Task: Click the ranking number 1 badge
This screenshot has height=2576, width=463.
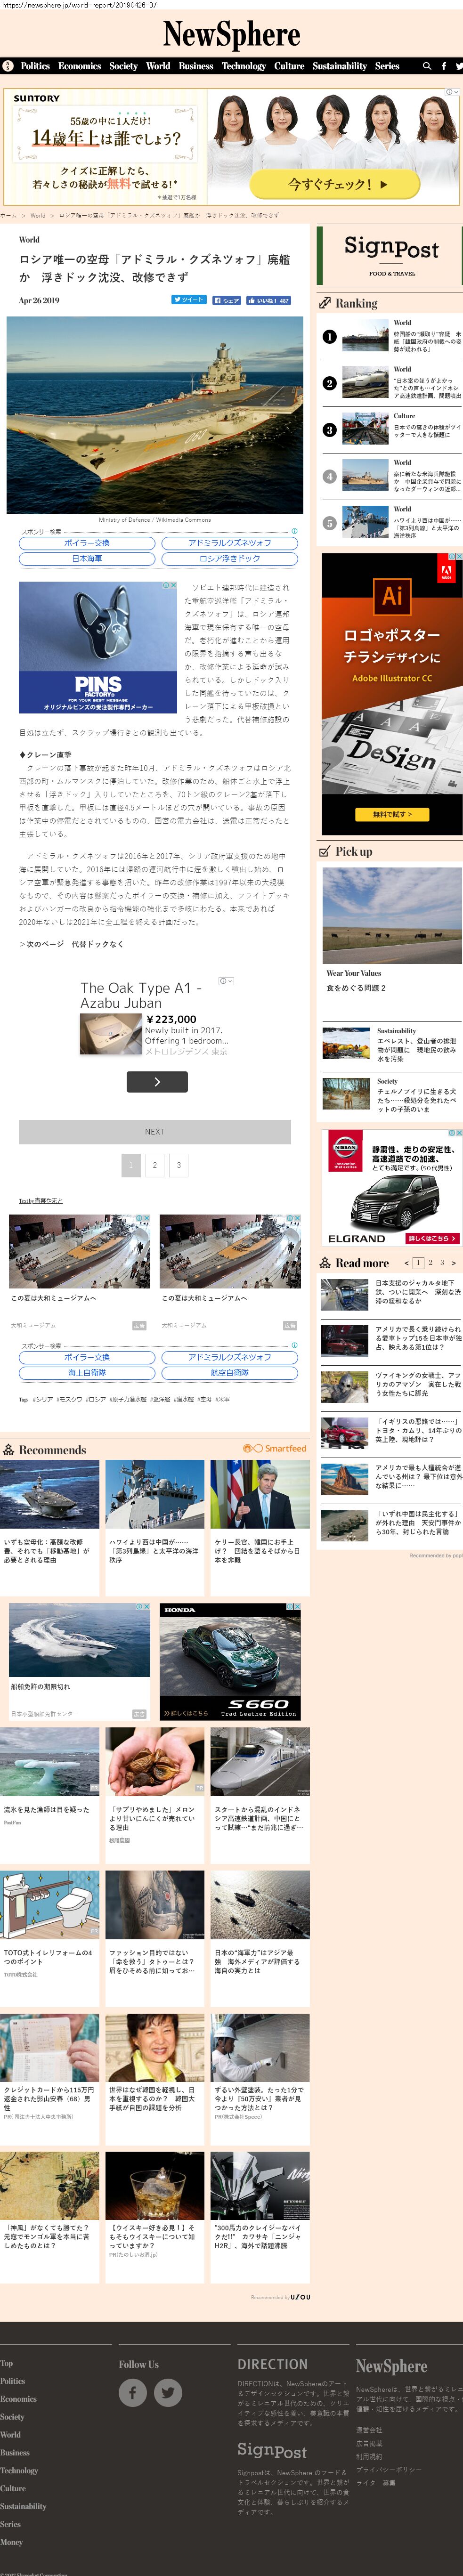Action: 329,337
